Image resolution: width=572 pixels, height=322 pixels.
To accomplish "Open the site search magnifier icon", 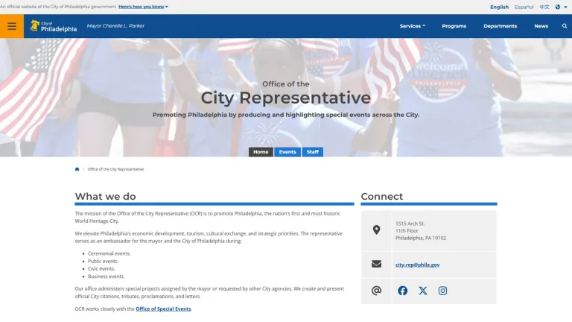I will click(565, 26).
